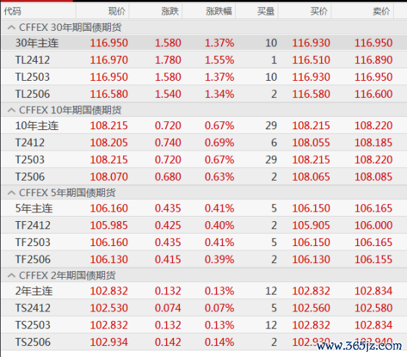Select the TL2506 contract row
407x357 pixels.
tap(204, 94)
